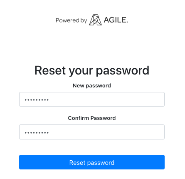Click the geometric Agile "A" logo icon
The image size is (185, 179).
(95, 20)
